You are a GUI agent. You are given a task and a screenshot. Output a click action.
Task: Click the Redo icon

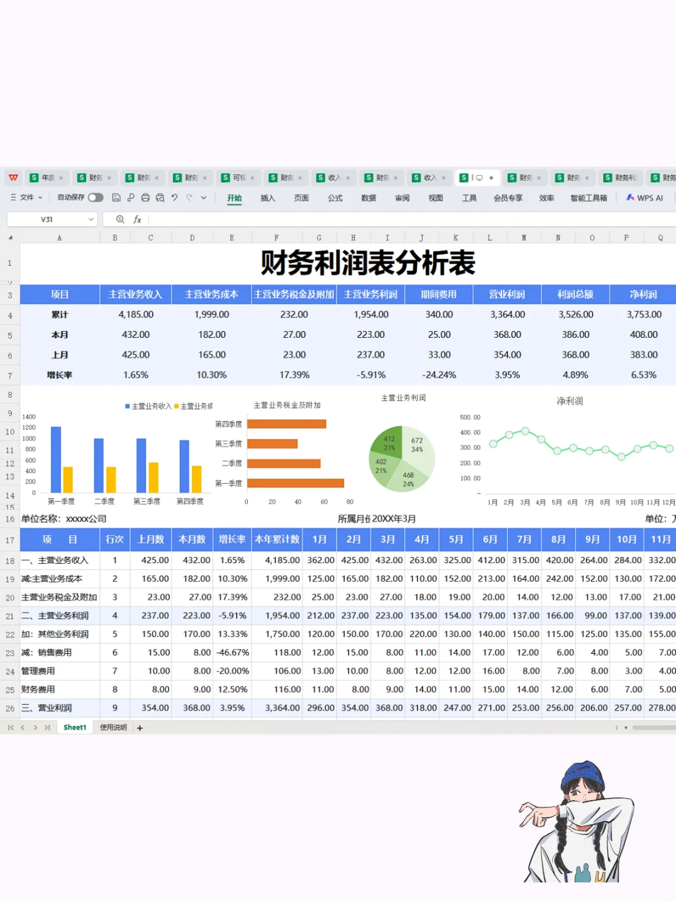pyautogui.click(x=189, y=198)
